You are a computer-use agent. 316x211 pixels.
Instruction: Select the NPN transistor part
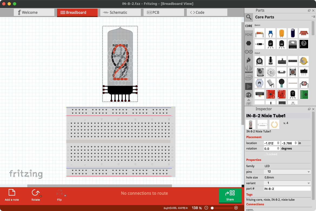pos(282,44)
